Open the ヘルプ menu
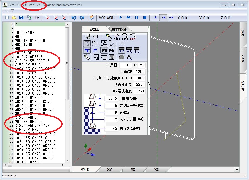The width and height of the screenshot is (249, 180). (x=9, y=11)
